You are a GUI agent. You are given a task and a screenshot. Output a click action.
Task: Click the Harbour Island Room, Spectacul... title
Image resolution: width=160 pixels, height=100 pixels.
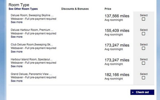tap(31, 59)
